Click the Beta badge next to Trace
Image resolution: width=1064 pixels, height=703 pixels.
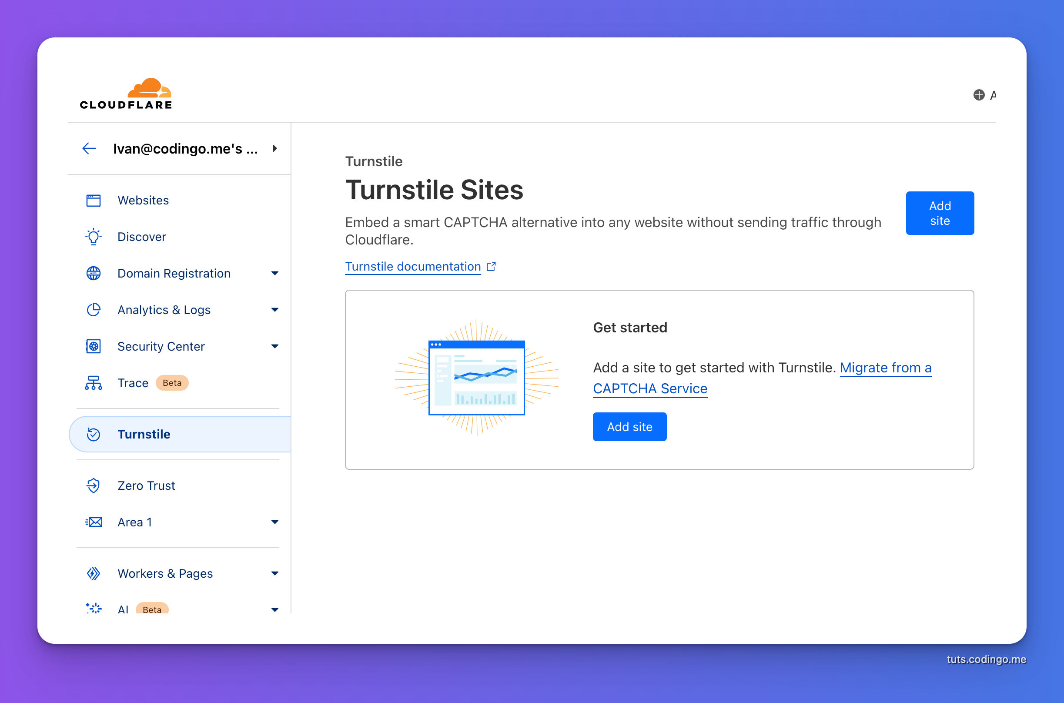coord(172,383)
